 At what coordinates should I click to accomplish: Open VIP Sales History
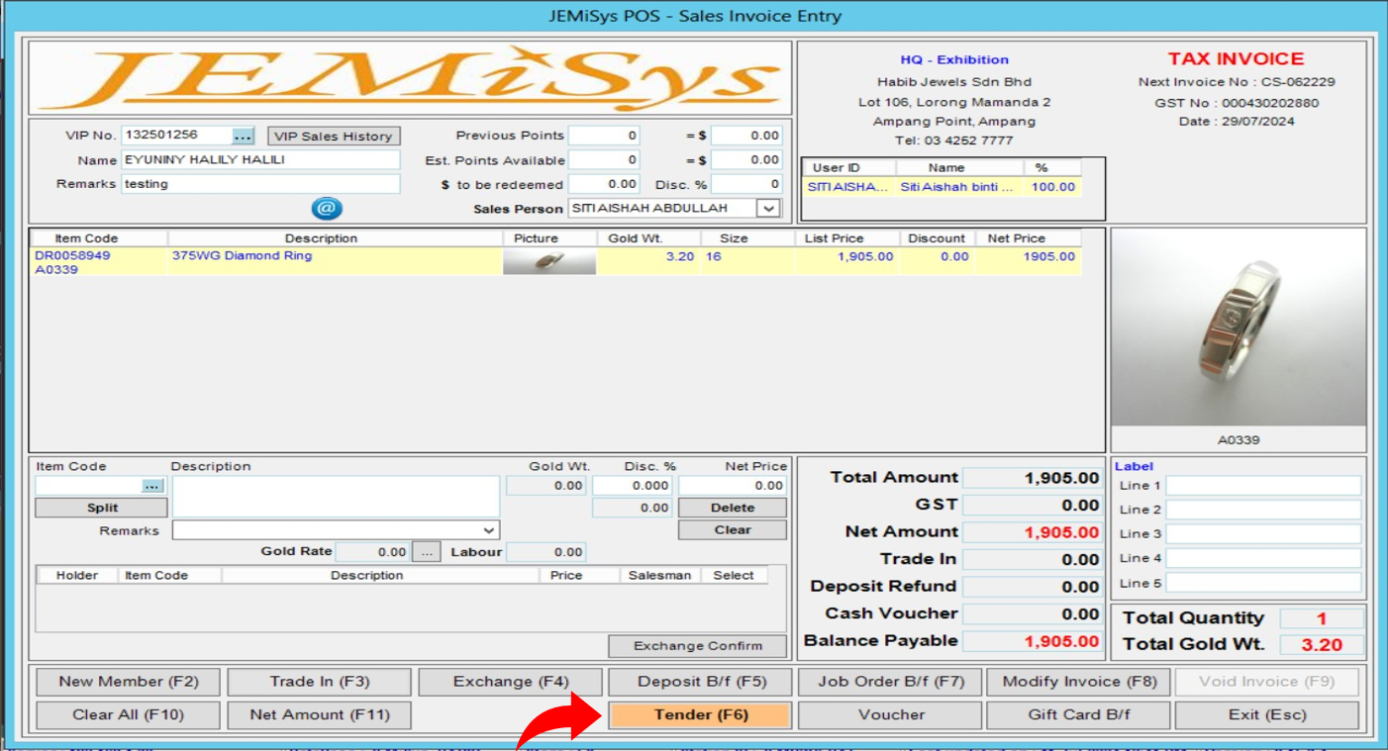pyautogui.click(x=333, y=137)
